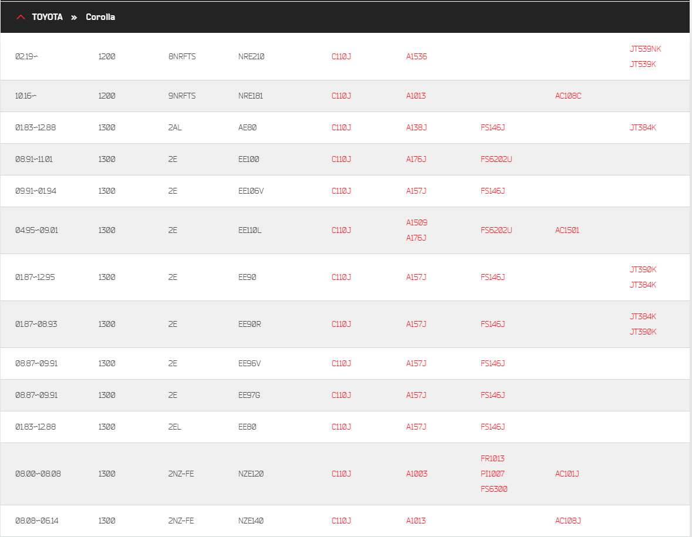Collapse the TOYOTA Corolla section chevron
This screenshot has width=692, height=537.
21,17
